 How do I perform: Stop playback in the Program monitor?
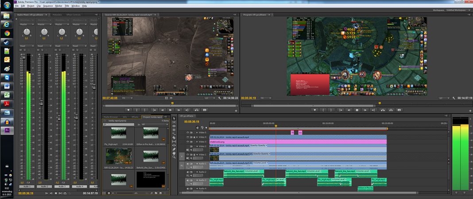[357, 110]
